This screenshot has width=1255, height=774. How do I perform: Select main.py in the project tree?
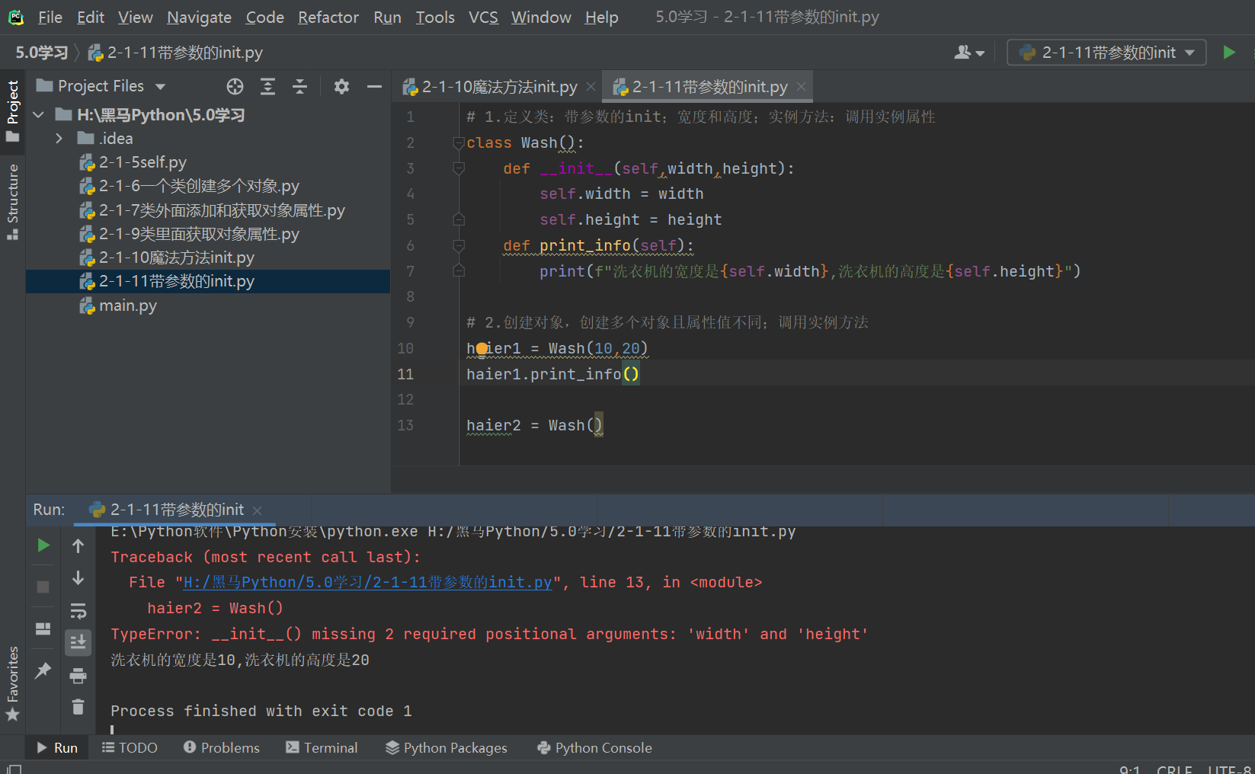[128, 305]
